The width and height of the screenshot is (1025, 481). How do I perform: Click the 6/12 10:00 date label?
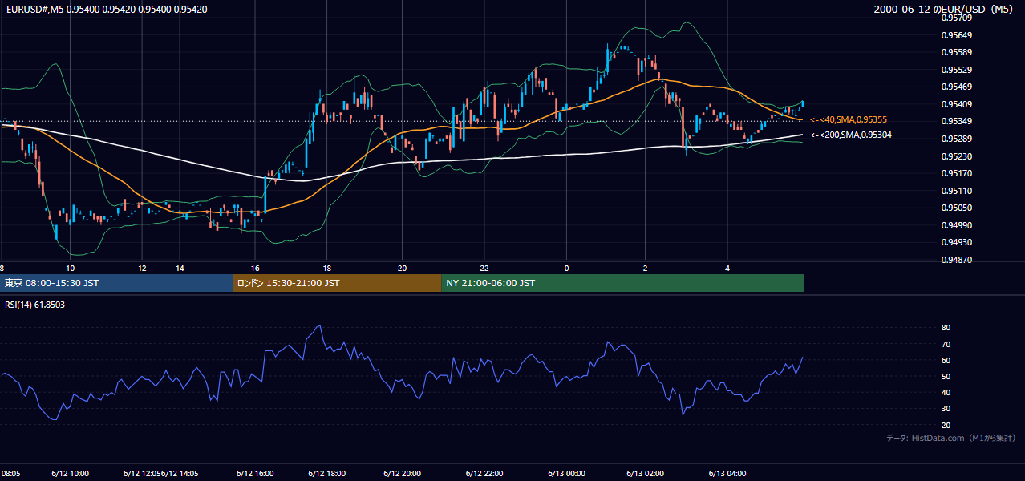coord(71,473)
